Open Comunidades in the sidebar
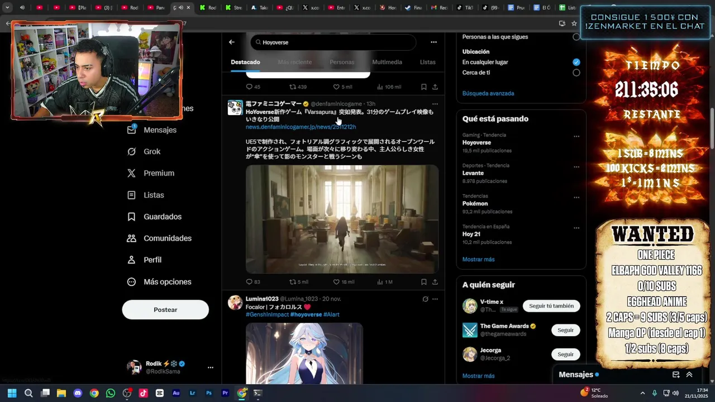The height and width of the screenshot is (402, 715). 160,238
